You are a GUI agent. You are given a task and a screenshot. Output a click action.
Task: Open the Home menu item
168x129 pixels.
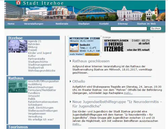pos(11,24)
